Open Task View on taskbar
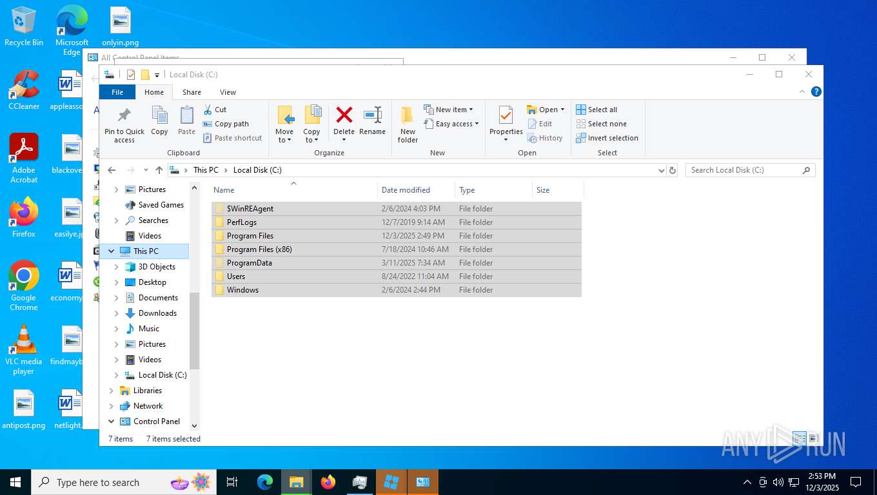Screen dimensions: 877x495 tap(232, 482)
